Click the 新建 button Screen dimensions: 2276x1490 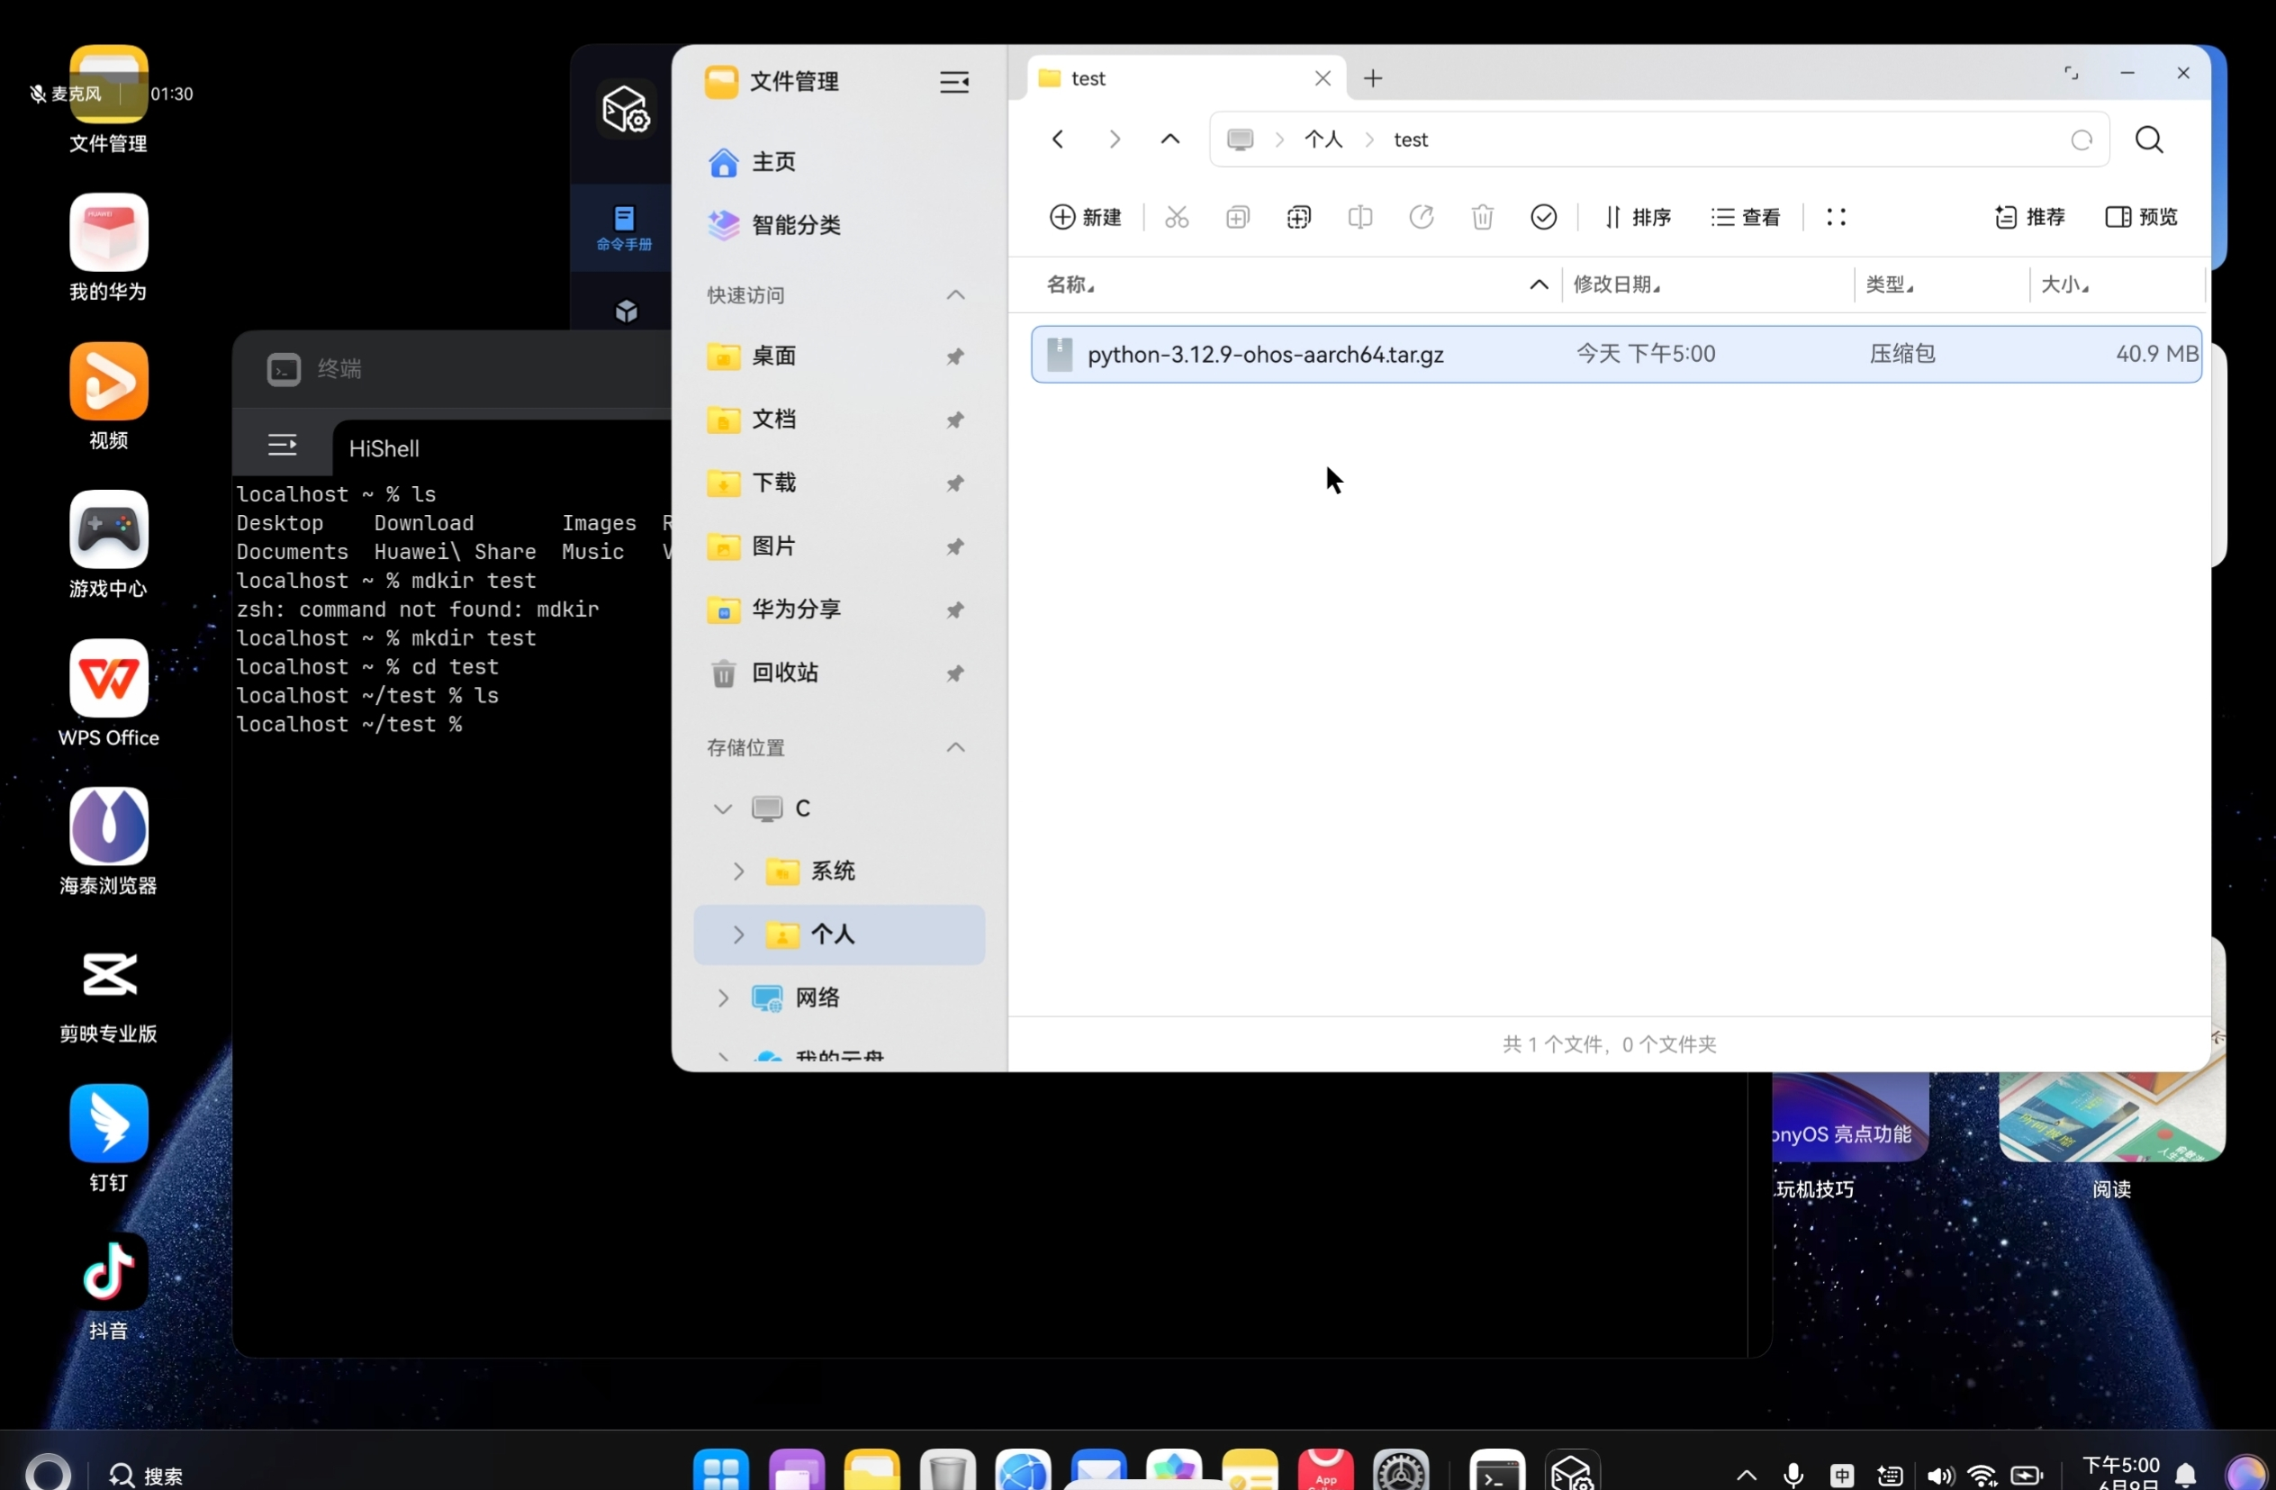[1086, 217]
